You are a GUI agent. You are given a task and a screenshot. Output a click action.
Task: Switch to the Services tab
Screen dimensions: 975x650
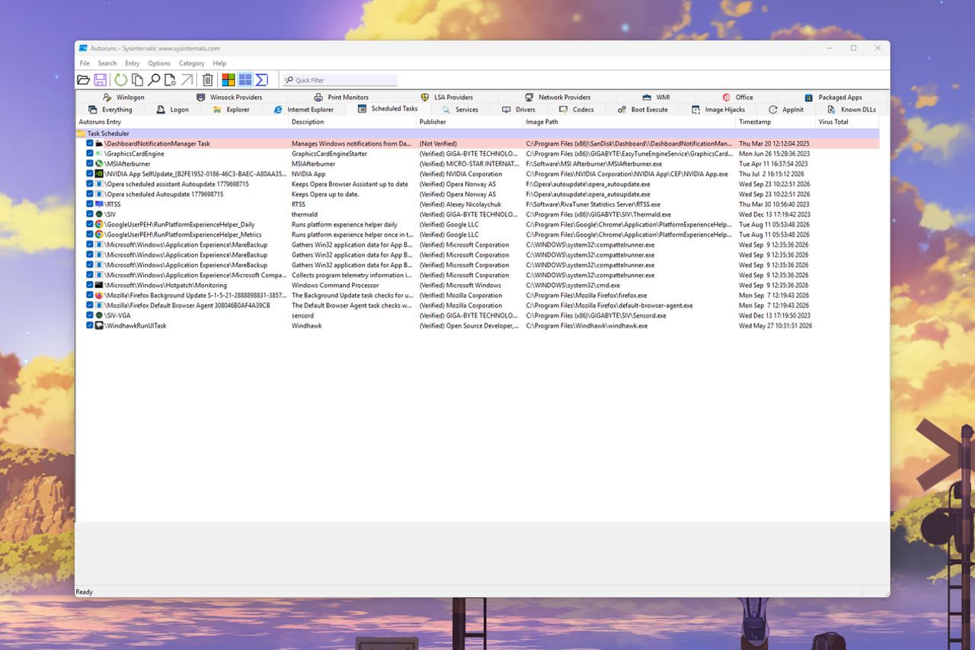460,110
